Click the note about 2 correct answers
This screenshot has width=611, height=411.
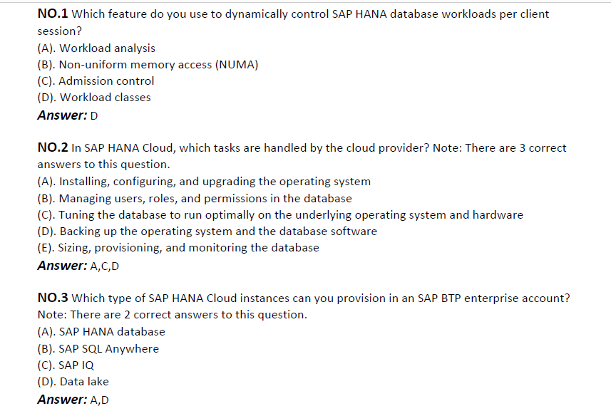(173, 314)
